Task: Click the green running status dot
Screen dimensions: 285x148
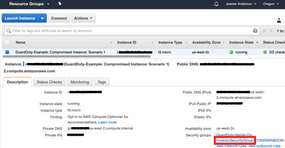Action: (231, 52)
